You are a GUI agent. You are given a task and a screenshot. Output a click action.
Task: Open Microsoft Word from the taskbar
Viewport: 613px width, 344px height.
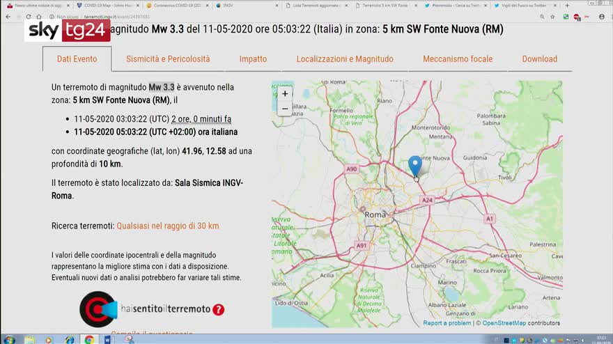[109, 339]
